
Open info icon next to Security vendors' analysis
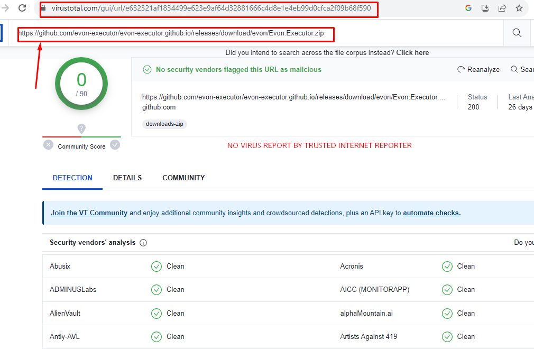pyautogui.click(x=143, y=243)
